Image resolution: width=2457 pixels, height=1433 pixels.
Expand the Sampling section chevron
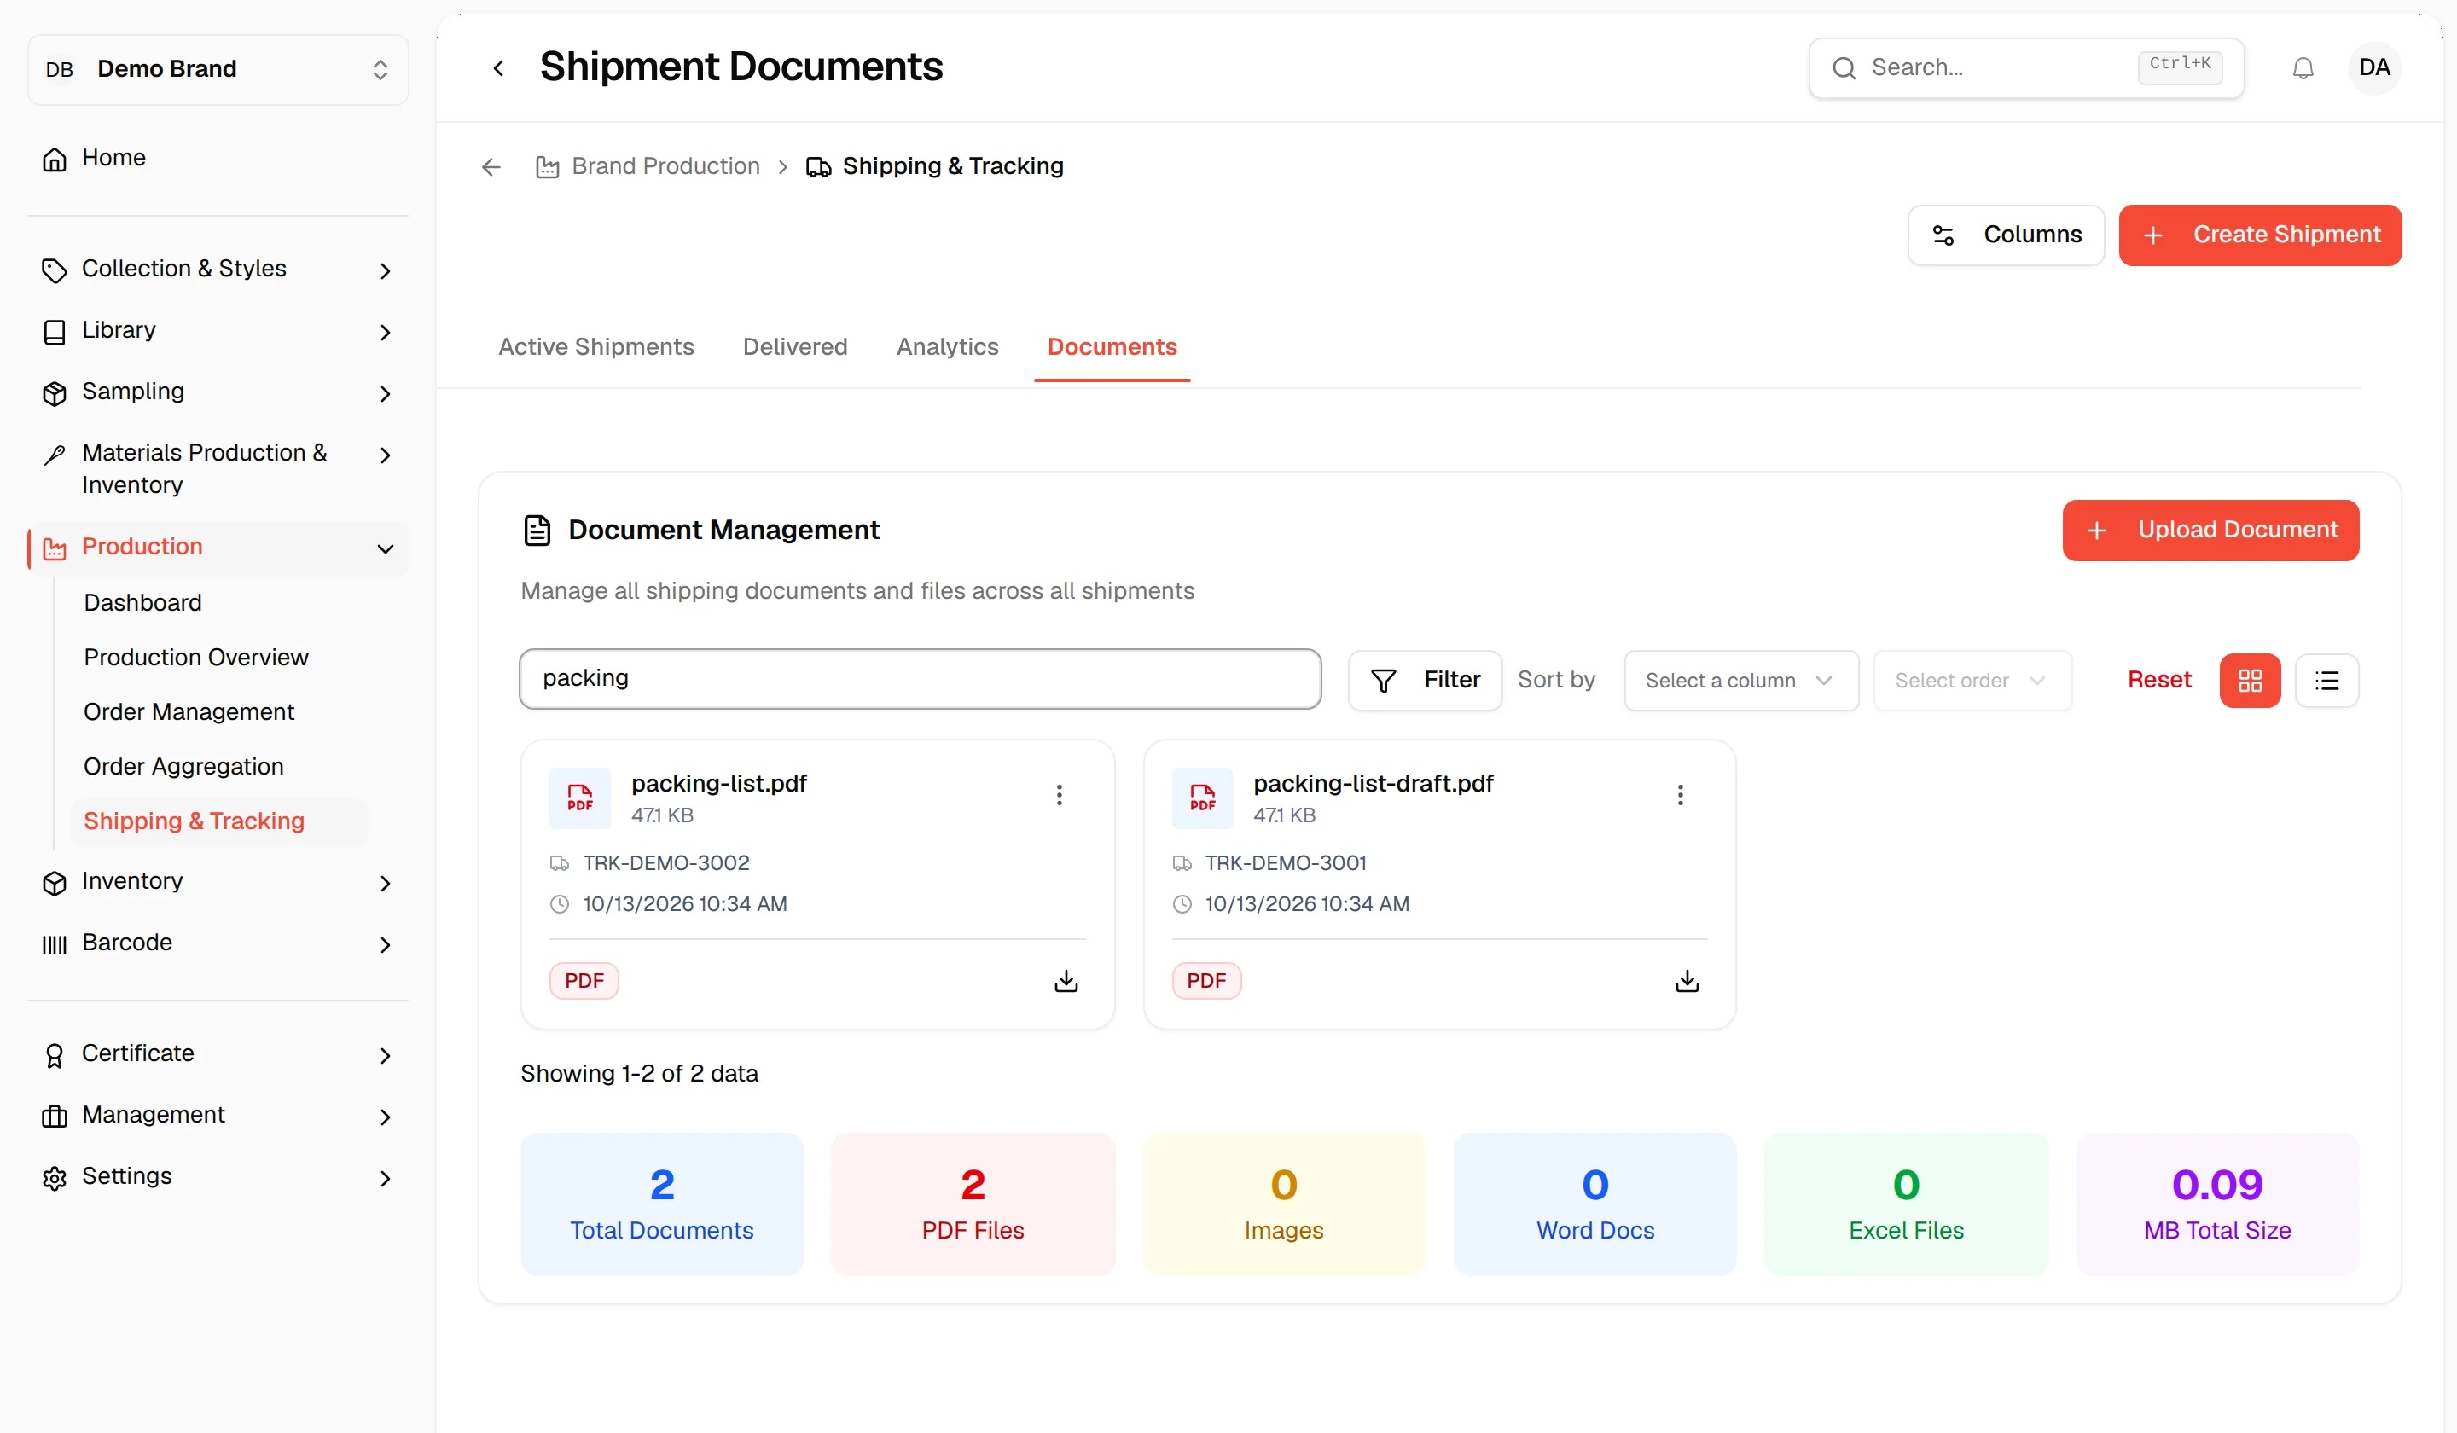[x=385, y=394]
